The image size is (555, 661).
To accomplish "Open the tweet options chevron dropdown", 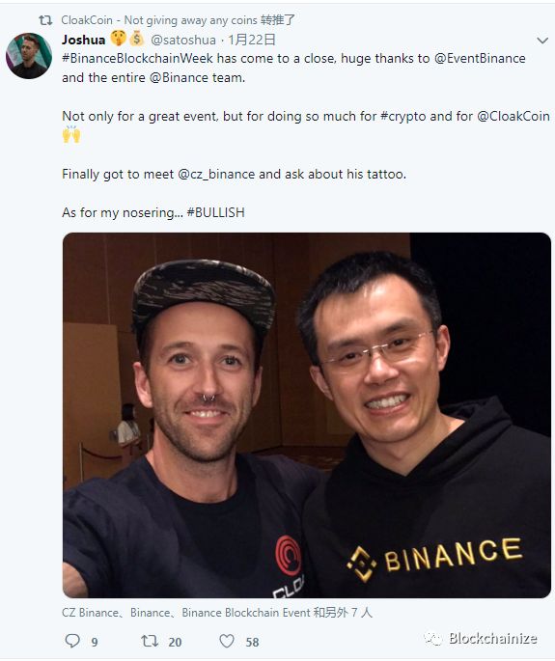I will 541,41.
